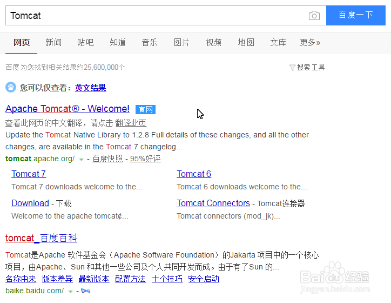Open the tomcat_百度百科 result
This screenshot has width=391, height=303.
[42, 238]
